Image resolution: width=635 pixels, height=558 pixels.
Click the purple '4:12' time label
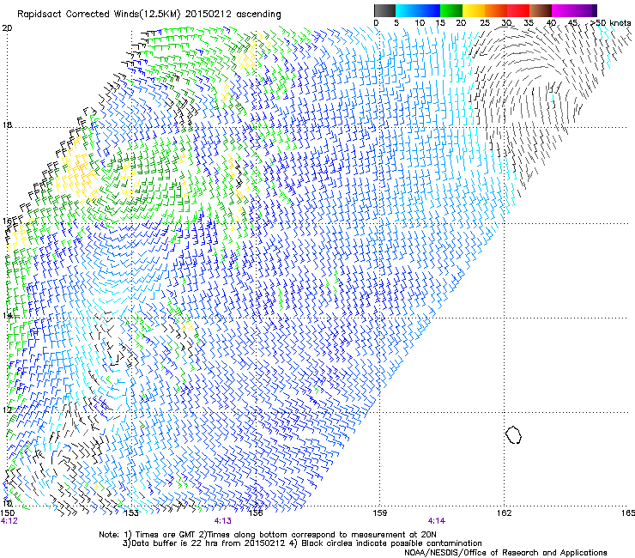point(9,521)
